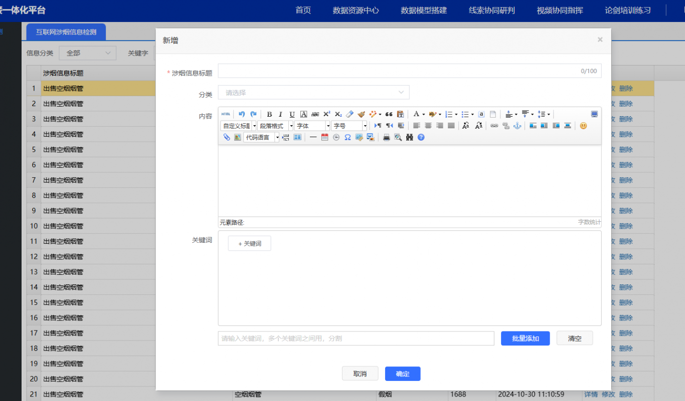Insert the current date

pyautogui.click(x=324, y=137)
